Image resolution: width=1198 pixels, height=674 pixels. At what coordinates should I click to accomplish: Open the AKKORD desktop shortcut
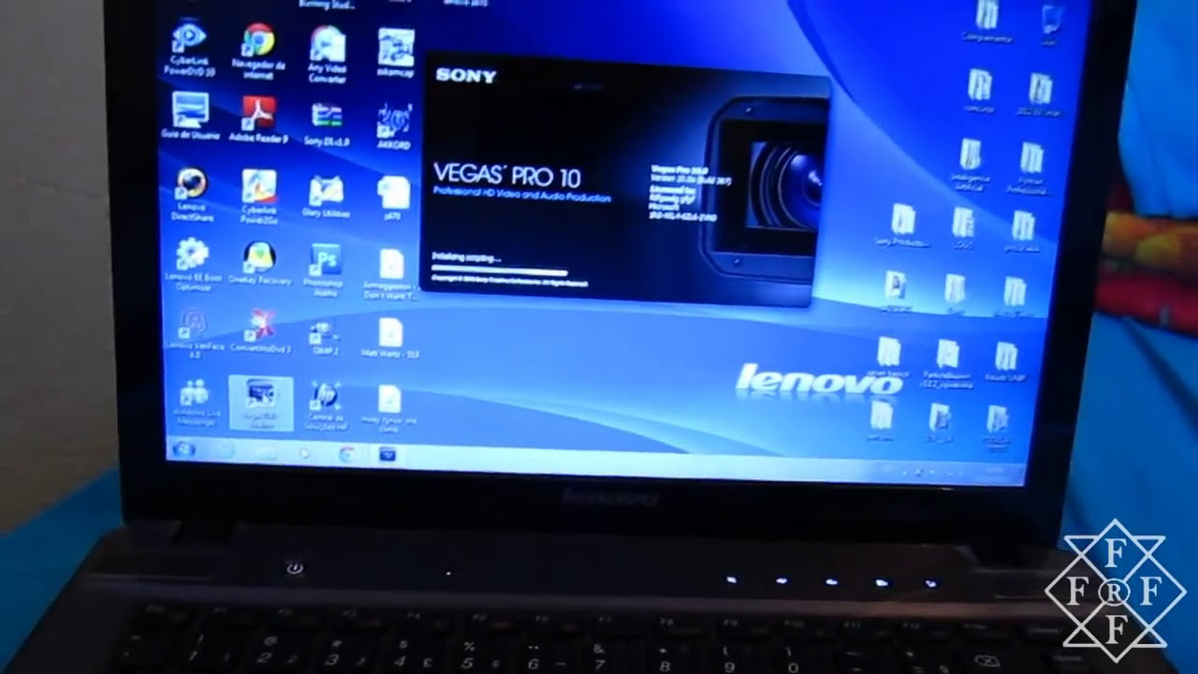(x=394, y=126)
